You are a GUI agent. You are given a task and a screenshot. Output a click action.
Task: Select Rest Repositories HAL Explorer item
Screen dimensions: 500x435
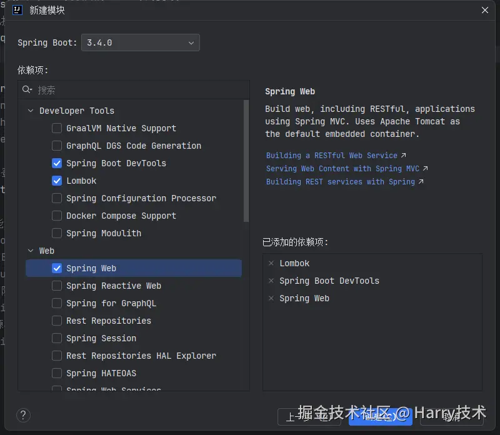pos(141,356)
